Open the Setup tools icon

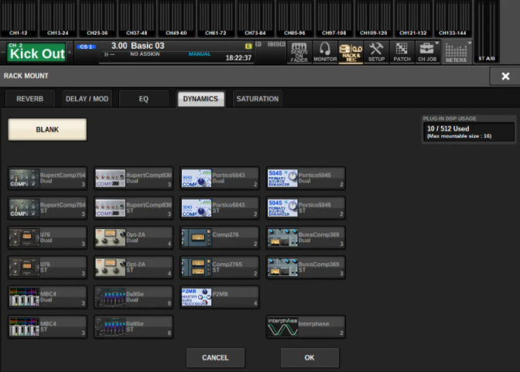coord(376,53)
